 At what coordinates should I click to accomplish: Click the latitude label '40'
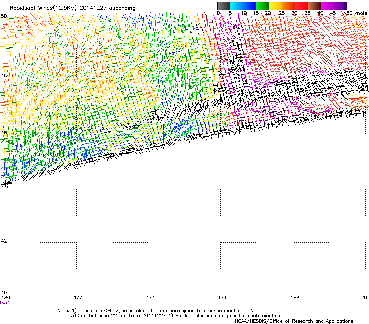(x=4, y=292)
